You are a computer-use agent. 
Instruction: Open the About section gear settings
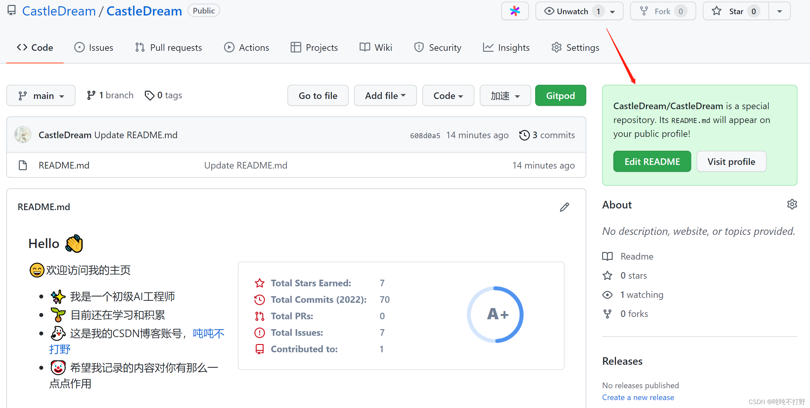coord(792,204)
